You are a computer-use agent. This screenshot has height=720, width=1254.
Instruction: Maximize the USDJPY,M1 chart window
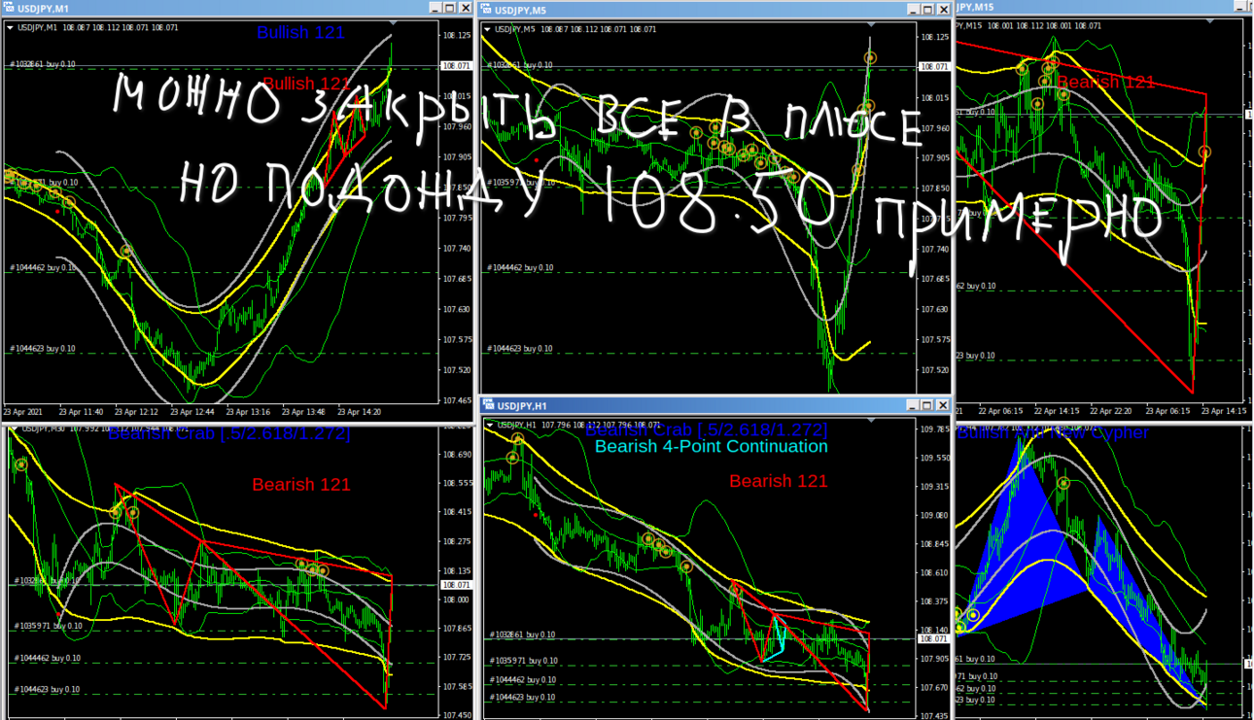[x=449, y=9]
